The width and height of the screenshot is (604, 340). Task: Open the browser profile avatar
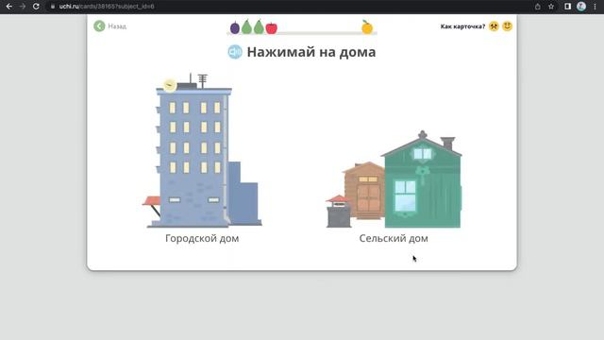click(581, 7)
